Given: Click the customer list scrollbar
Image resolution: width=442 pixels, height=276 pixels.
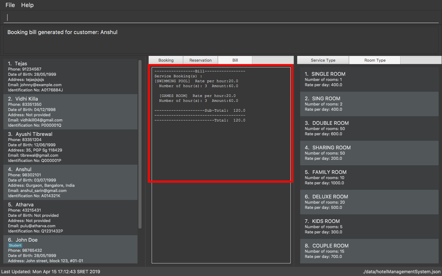Looking at the screenshot, I should [x=140, y=144].
